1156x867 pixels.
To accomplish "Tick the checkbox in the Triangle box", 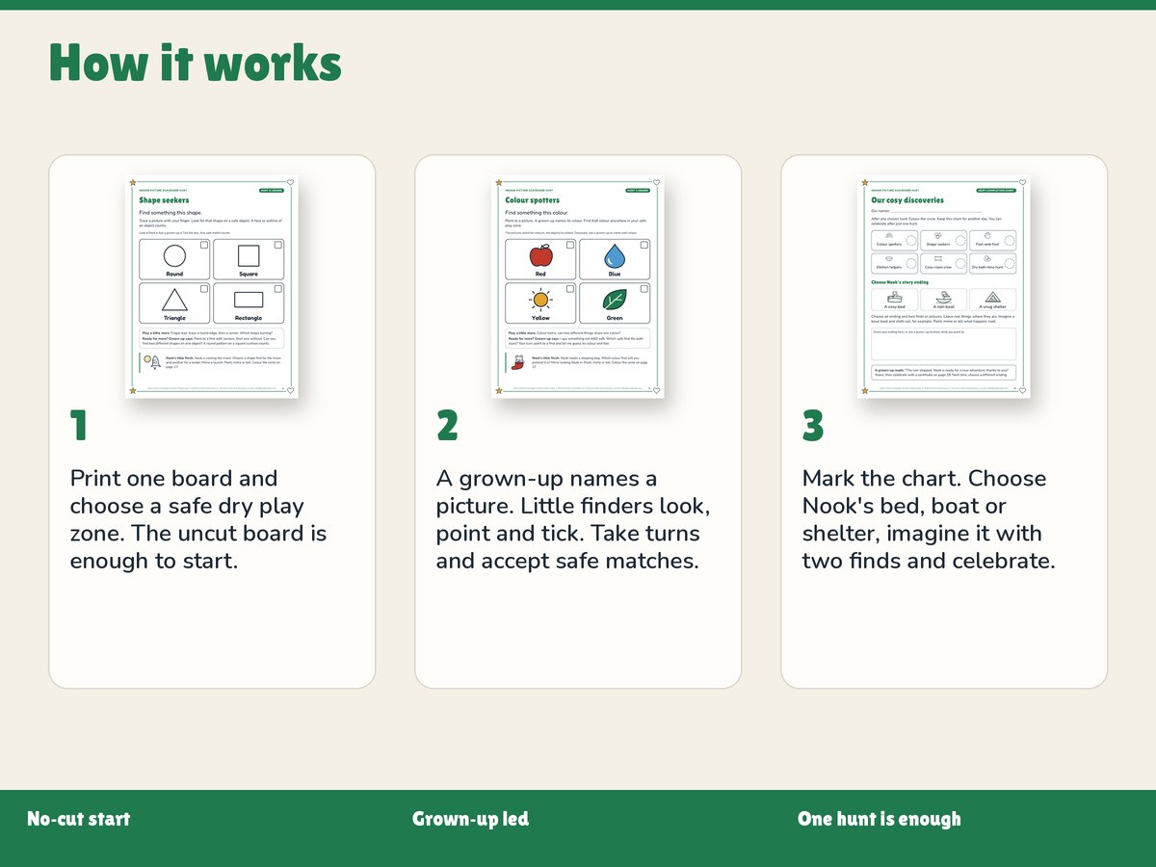I will point(204,289).
